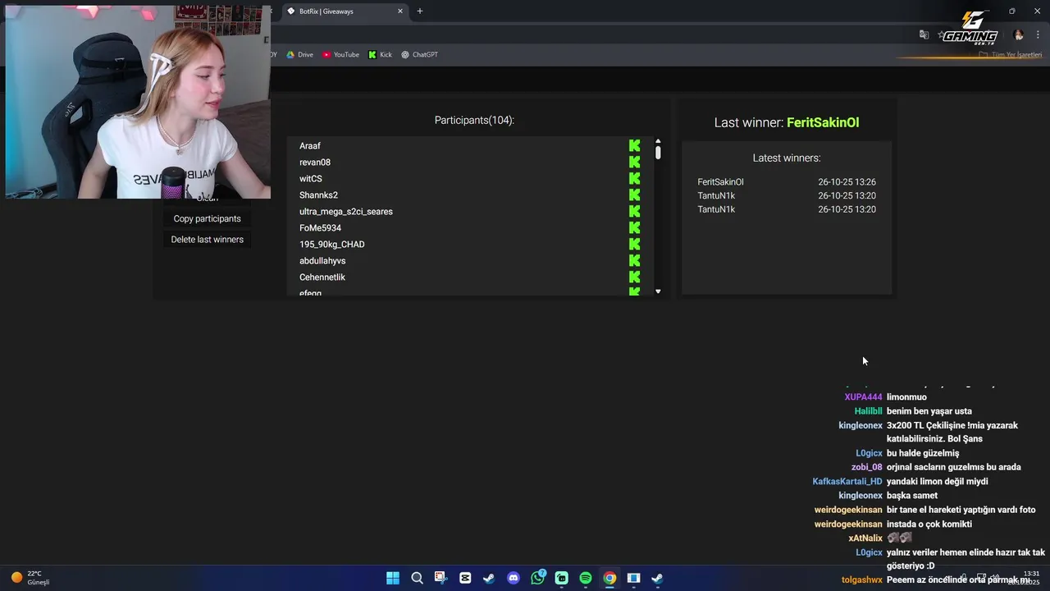Select participant Shannks2

(x=318, y=195)
